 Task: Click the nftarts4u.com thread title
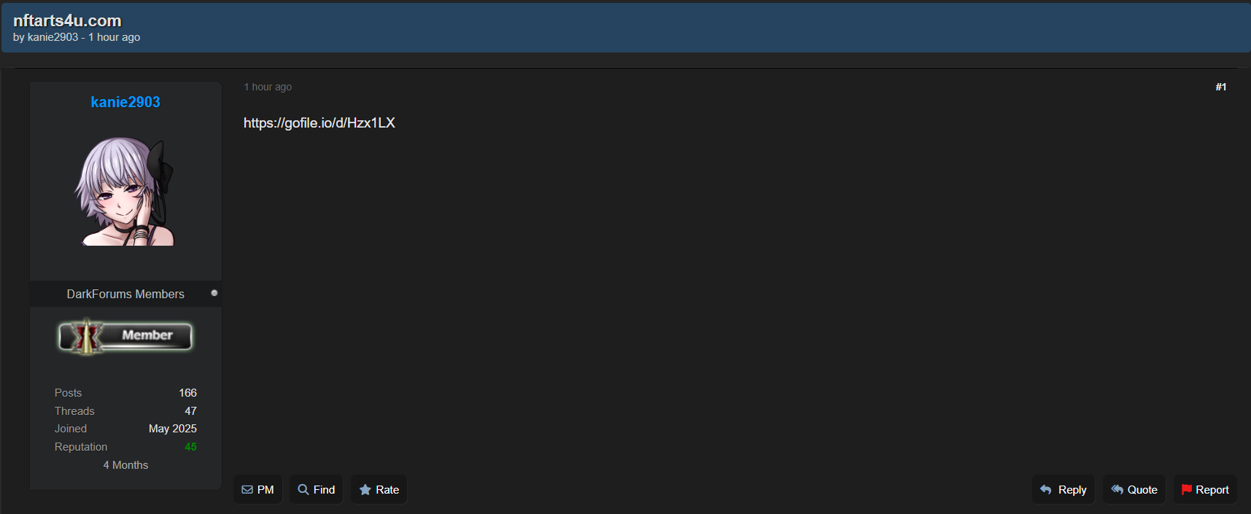67,20
